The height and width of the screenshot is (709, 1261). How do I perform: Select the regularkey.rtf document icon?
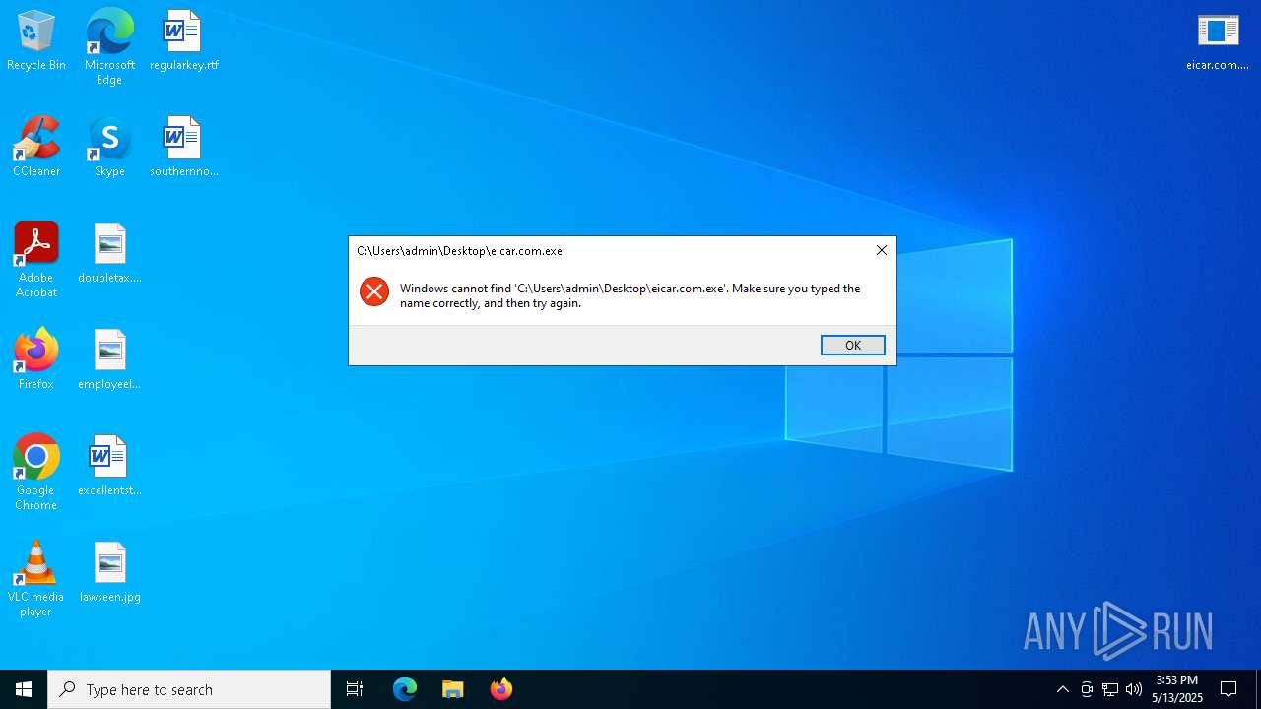point(183,41)
